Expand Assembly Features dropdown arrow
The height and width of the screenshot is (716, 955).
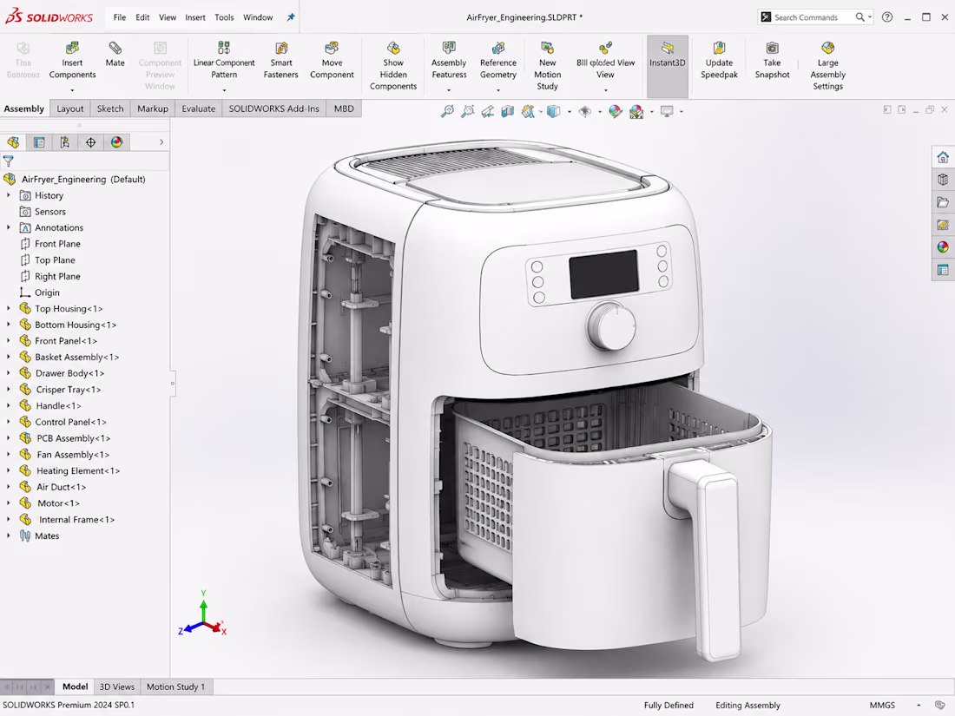point(449,90)
